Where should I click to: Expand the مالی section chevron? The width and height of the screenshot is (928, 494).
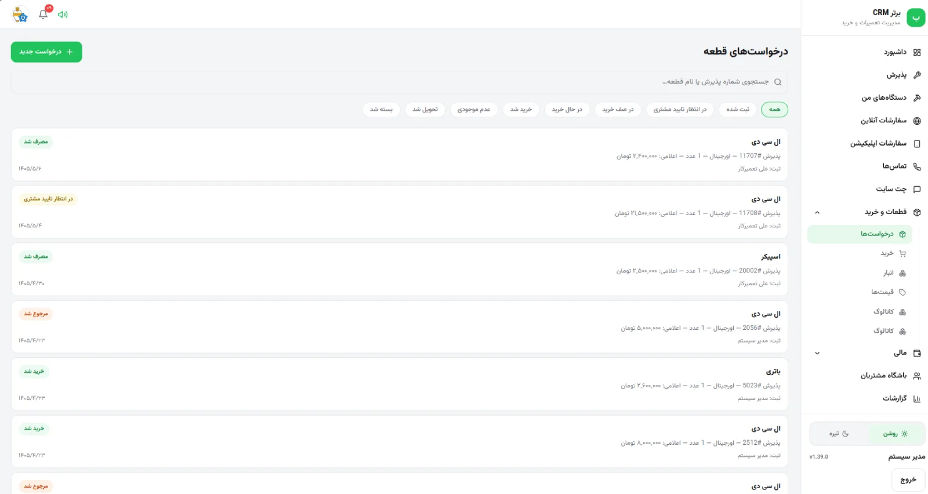click(x=817, y=353)
